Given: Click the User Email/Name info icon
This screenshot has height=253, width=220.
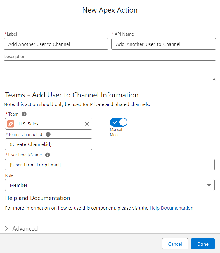Looking at the screenshot, I should point(47,155).
